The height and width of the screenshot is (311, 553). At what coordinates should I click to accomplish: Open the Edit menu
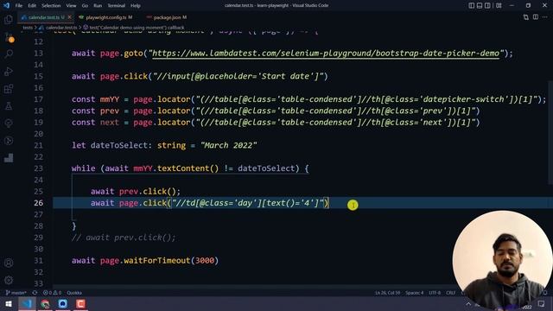(x=32, y=6)
